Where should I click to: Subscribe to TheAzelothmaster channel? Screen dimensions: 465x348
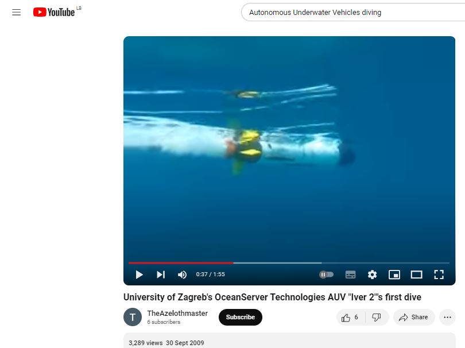(241, 317)
